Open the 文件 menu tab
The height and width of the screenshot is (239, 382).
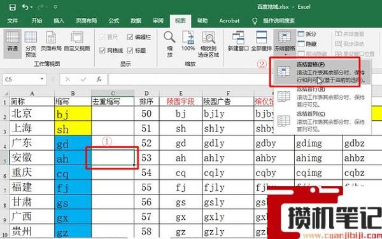[x=12, y=21]
